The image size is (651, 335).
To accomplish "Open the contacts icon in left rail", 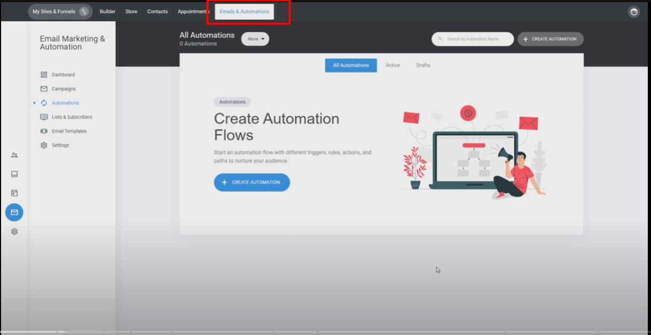I will pyautogui.click(x=14, y=155).
